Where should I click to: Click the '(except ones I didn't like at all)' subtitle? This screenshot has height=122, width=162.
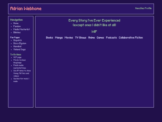tap(94, 25)
